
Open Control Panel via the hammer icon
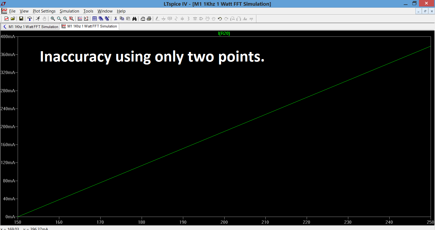point(30,19)
